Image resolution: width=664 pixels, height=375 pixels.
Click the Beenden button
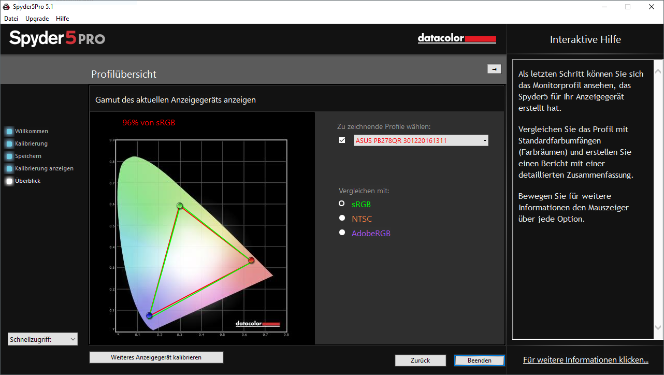(479, 360)
